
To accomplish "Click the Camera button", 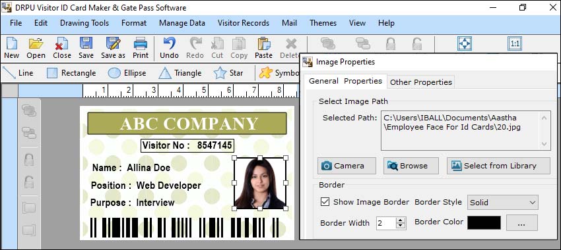I will [x=346, y=166].
